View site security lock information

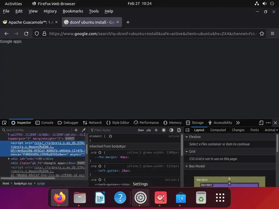click(x=44, y=33)
